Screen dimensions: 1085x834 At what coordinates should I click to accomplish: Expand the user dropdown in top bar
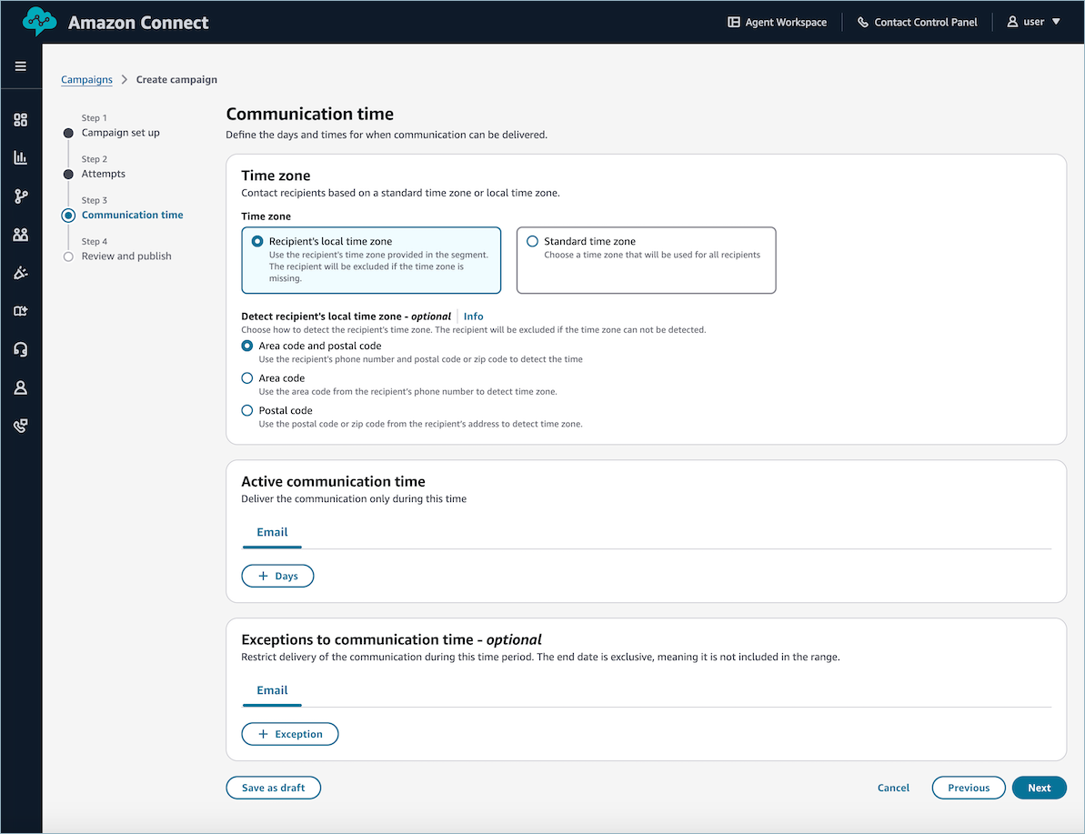[x=1033, y=21]
